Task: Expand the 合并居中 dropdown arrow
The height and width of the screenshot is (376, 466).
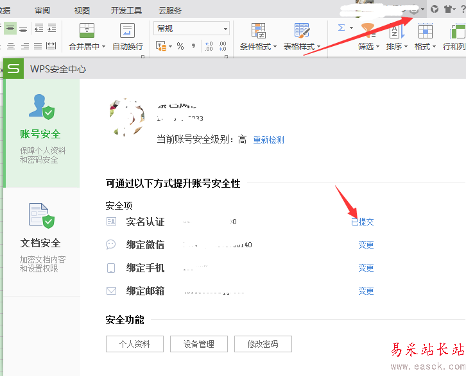Action: click(104, 47)
